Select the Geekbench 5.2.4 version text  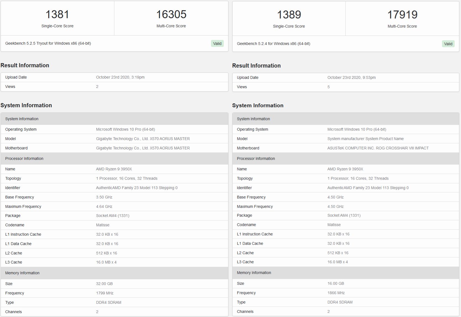[x=273, y=44]
